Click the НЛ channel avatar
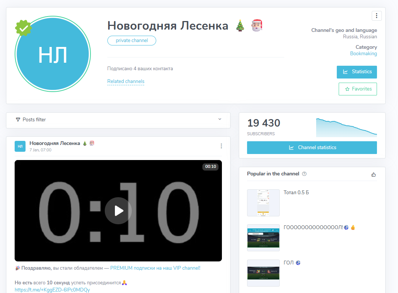This screenshot has width=398, height=293. [53, 54]
